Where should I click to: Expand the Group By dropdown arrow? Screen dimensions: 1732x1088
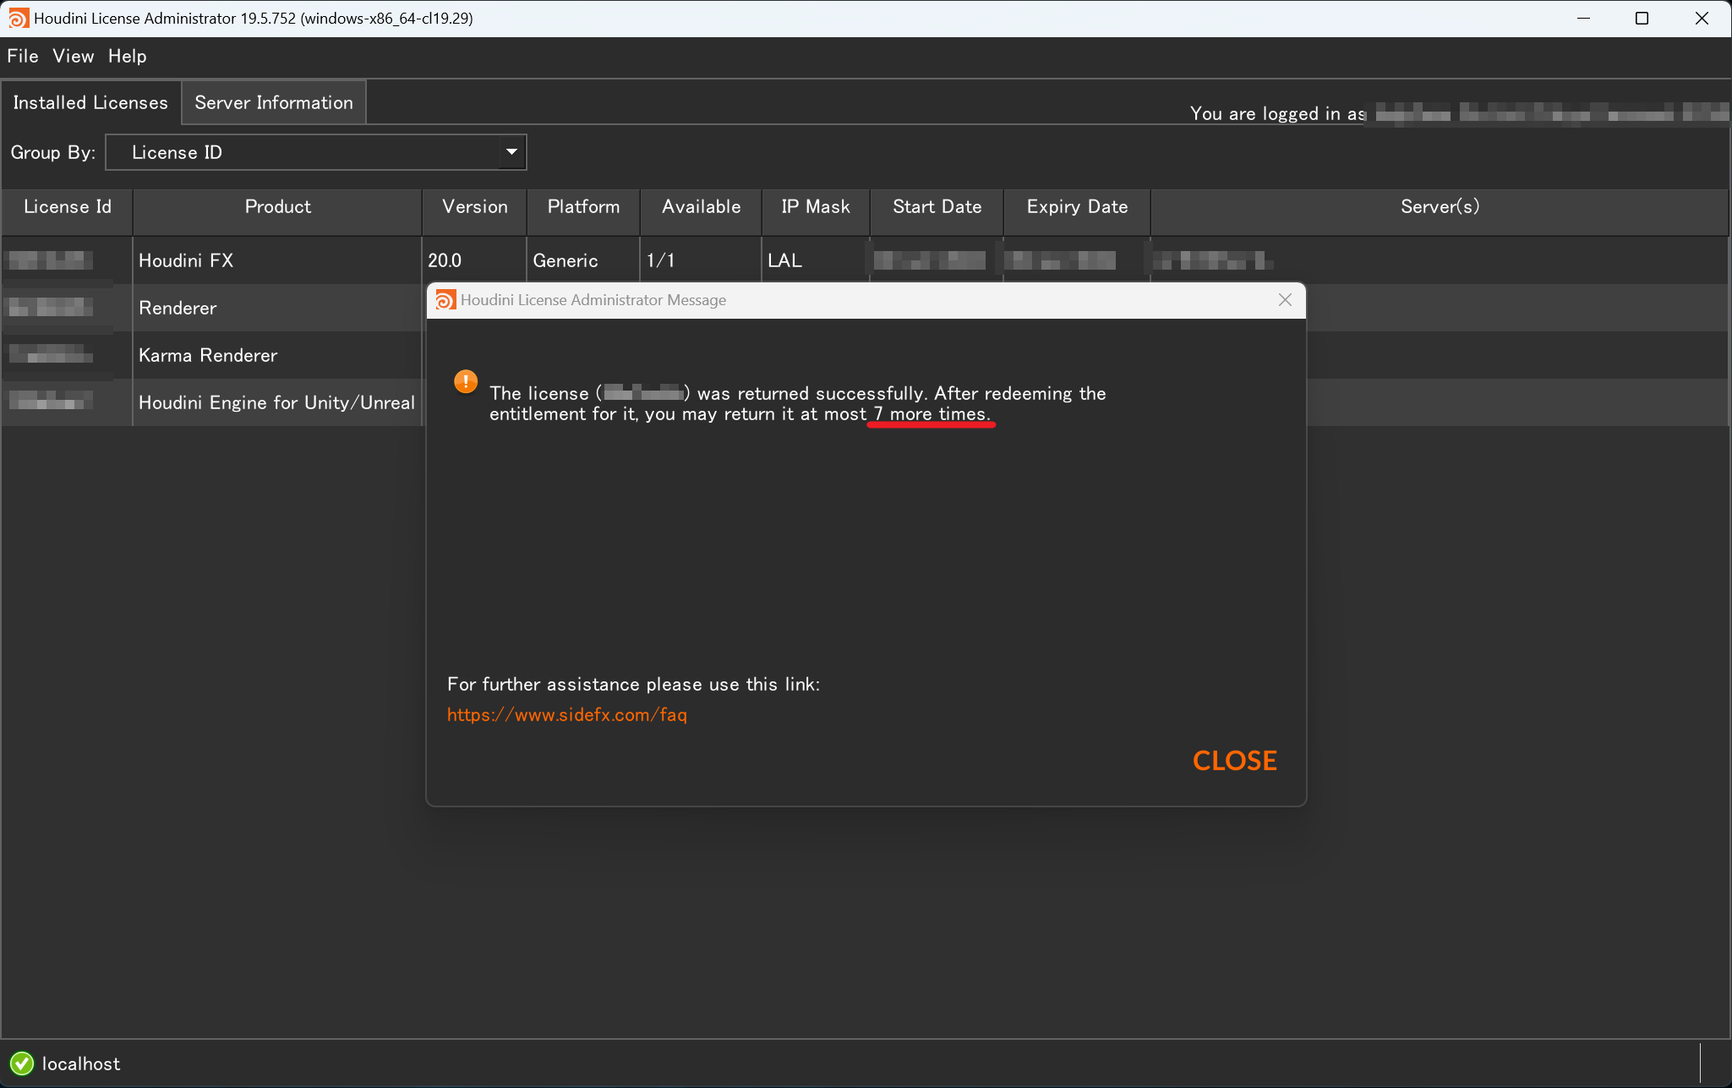click(x=511, y=152)
